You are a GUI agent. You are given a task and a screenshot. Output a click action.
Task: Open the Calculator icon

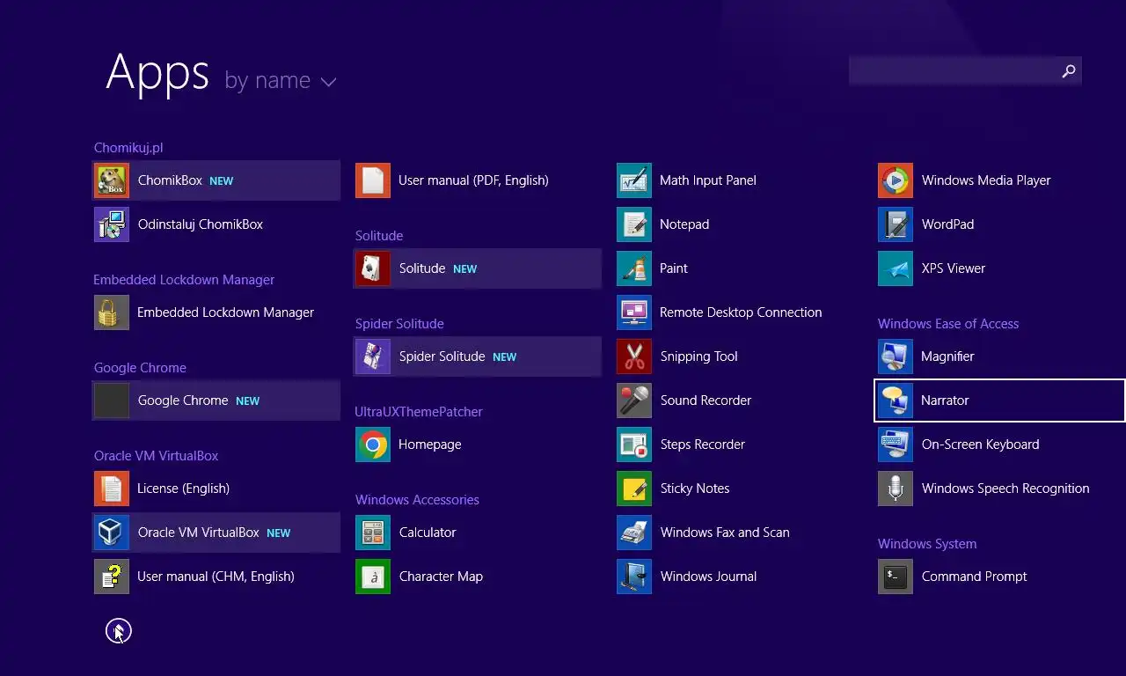373,533
